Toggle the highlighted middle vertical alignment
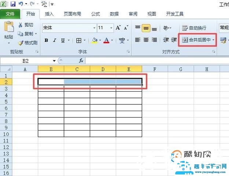 click(146, 28)
